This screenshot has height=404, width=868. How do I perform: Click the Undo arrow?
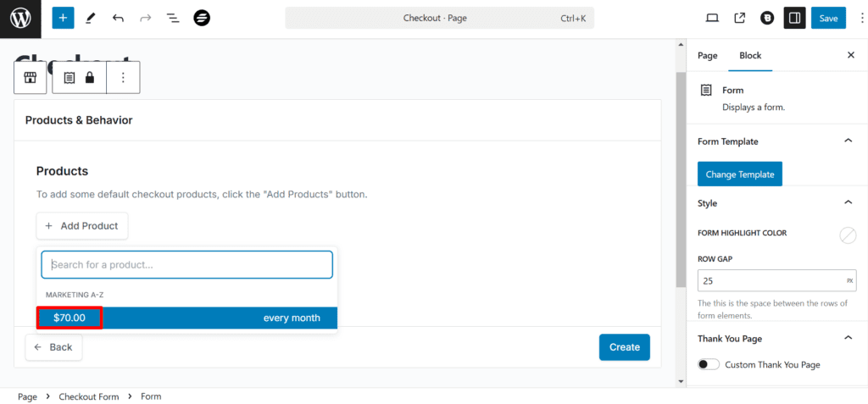(x=118, y=18)
